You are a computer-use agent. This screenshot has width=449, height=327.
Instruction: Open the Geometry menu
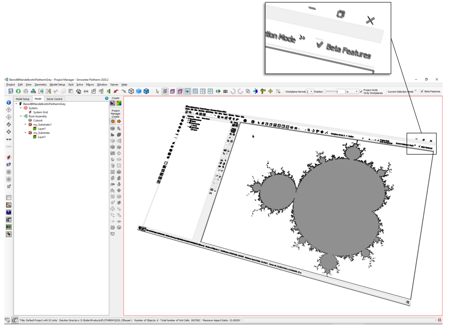41,84
